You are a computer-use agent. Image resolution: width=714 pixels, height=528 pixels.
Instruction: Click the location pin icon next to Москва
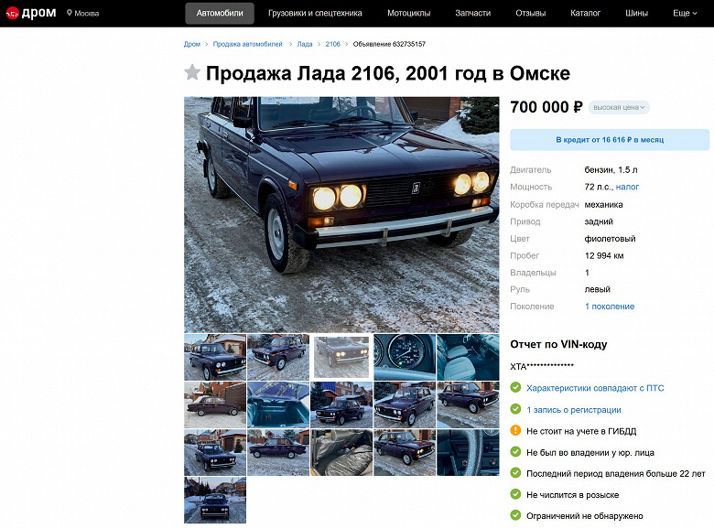click(x=70, y=13)
